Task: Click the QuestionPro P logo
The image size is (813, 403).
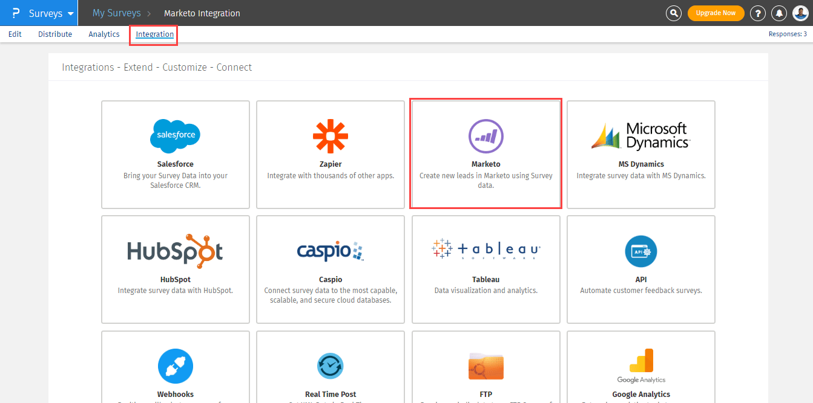Action: pos(16,13)
